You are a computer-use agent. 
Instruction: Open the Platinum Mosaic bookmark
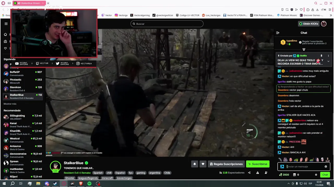[x=287, y=15]
